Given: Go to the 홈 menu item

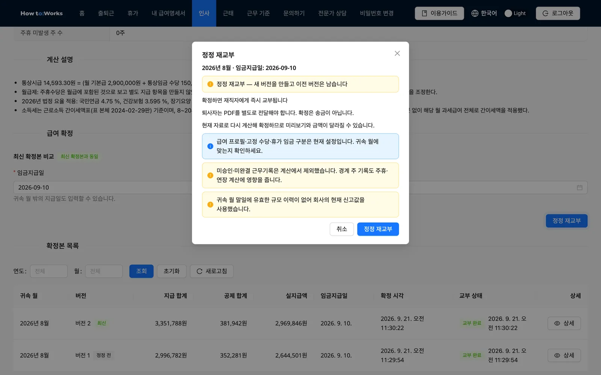Looking at the screenshot, I should point(82,13).
